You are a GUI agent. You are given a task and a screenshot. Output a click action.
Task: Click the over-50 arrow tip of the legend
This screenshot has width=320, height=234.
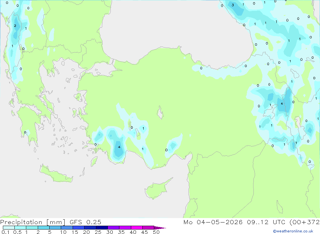(x=160, y=228)
